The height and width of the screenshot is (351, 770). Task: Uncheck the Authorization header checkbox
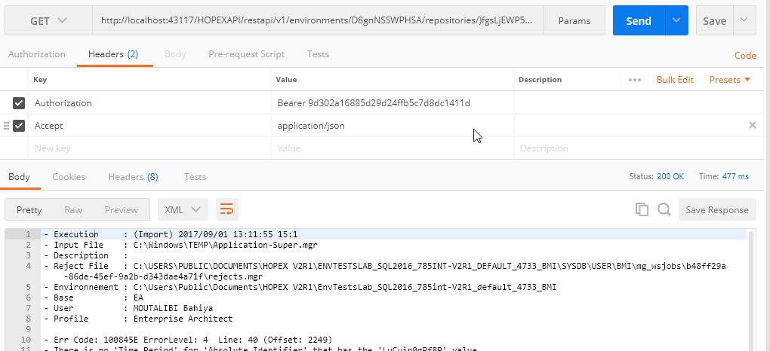click(x=19, y=103)
